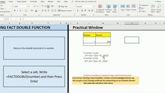Increase font size
This screenshot has width=165, height=93.
pyautogui.click(x=35, y=6)
